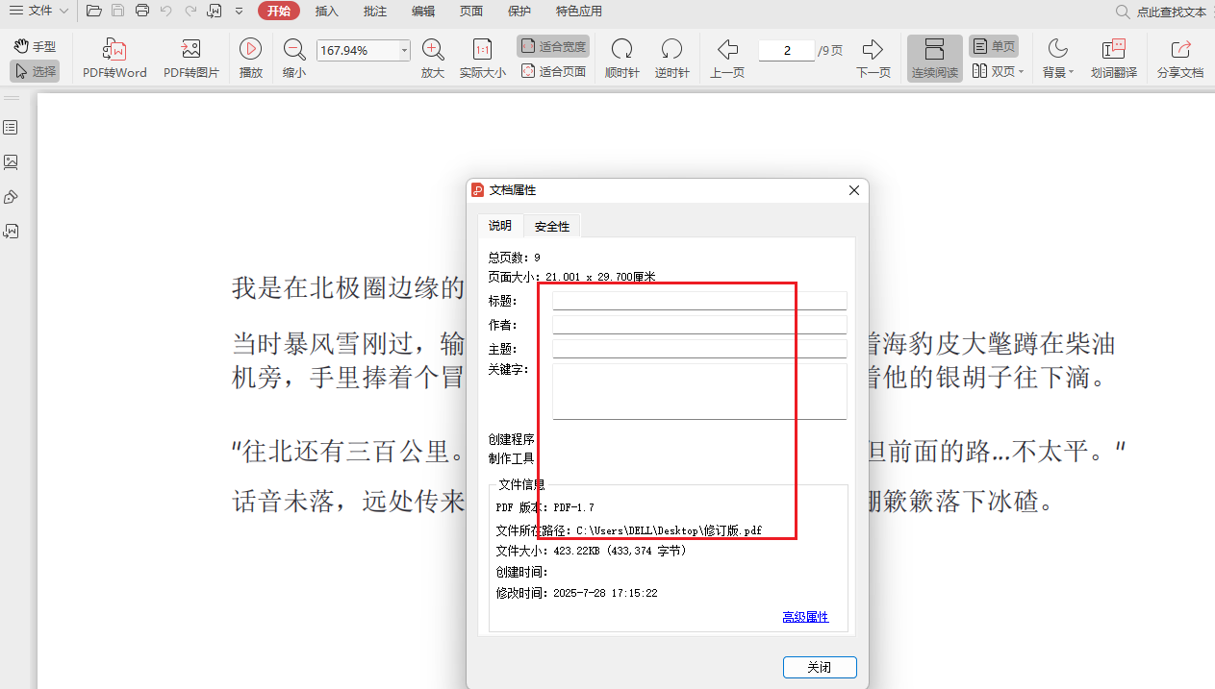Zoom in with the 放大 icon
Image resolution: width=1215 pixels, height=689 pixels.
(432, 58)
